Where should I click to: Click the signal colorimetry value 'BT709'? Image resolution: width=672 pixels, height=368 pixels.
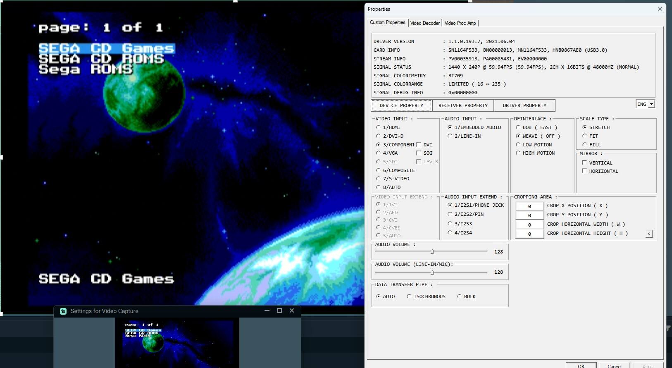(455, 76)
